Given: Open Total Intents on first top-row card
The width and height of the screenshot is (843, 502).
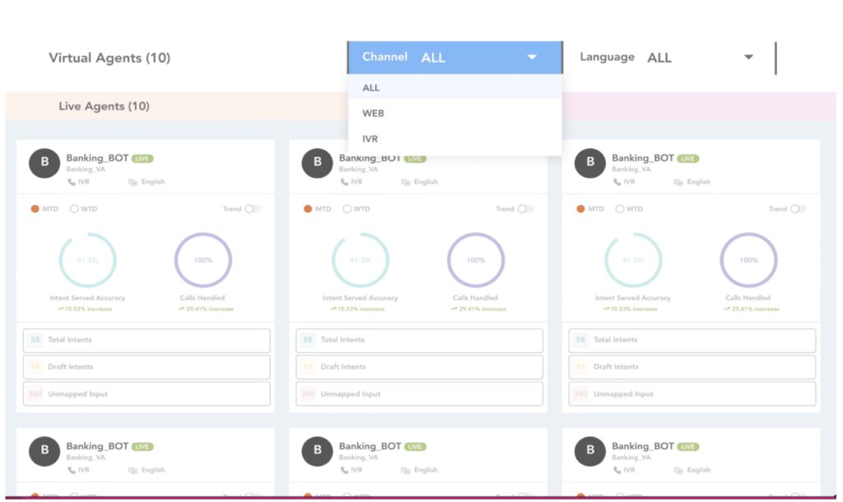Looking at the screenshot, I should [147, 340].
